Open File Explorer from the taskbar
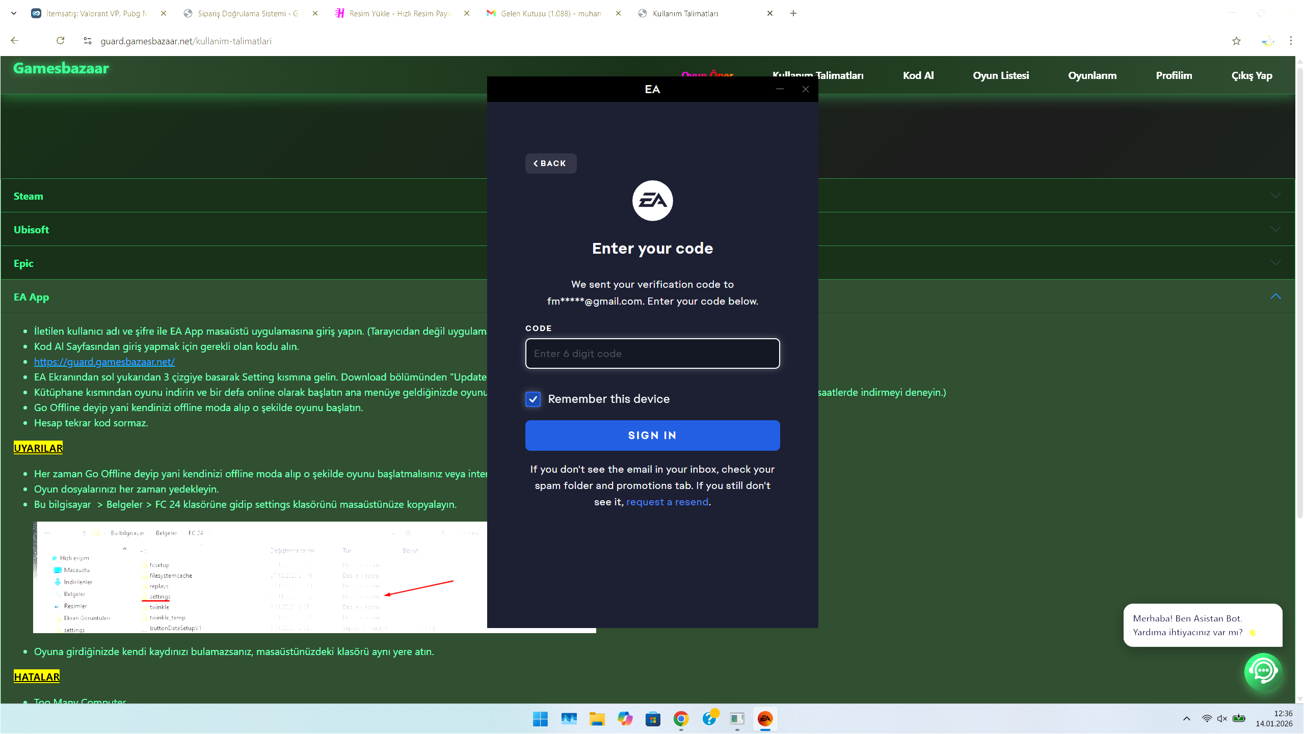 tap(597, 719)
